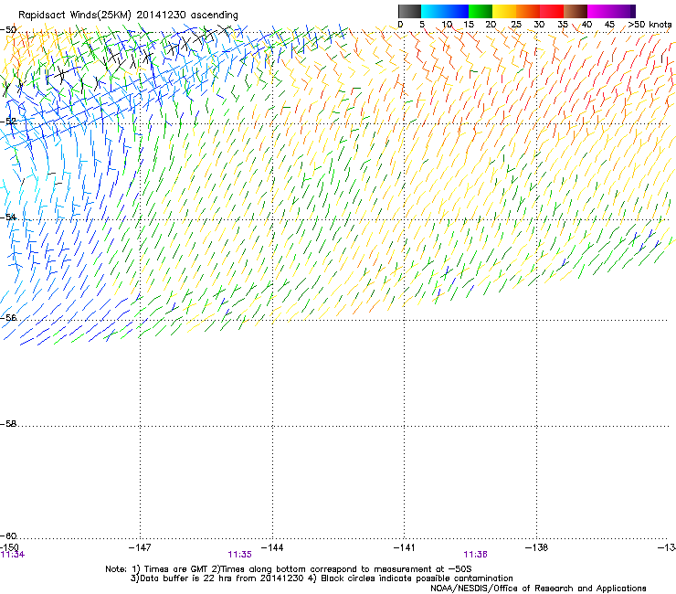The width and height of the screenshot is (676, 594).
Task: Click the cyan 5-10 knots legend color
Action: pyautogui.click(x=433, y=11)
